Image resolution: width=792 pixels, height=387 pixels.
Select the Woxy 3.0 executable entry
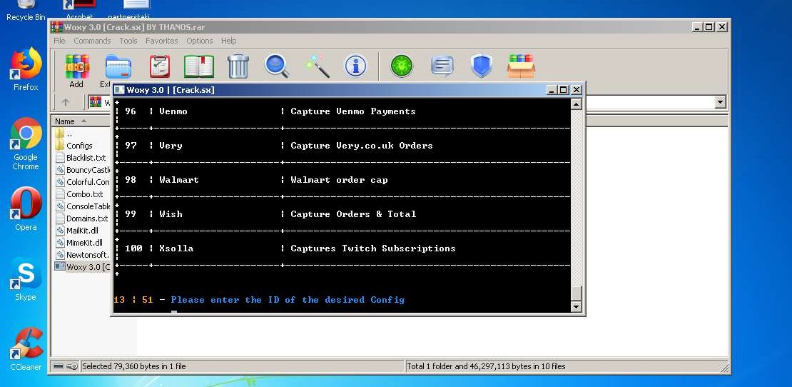tap(82, 267)
